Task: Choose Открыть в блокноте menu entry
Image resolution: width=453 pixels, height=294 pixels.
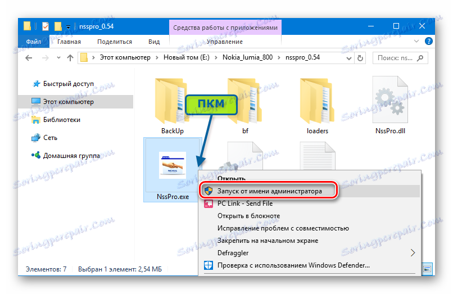Action: pyautogui.click(x=310, y=216)
